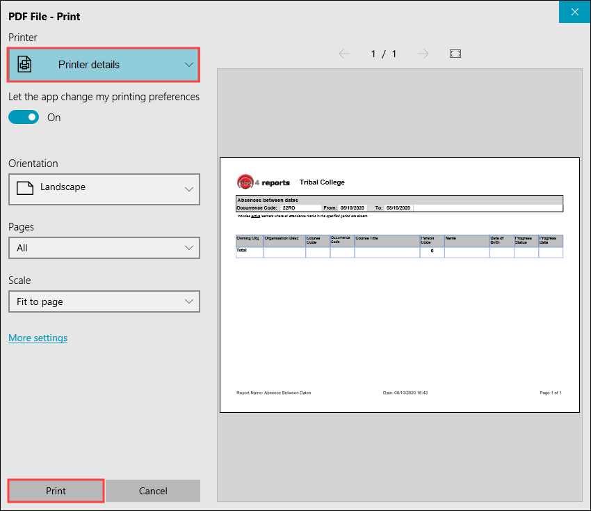Close the PDF File - Print dialog
This screenshot has height=511, width=591.
[x=574, y=12]
